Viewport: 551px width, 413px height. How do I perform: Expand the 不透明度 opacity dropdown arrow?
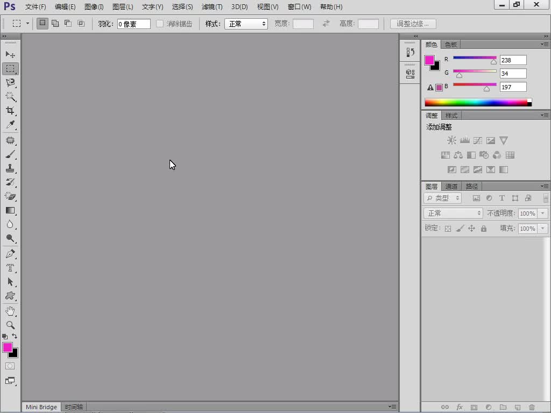tap(542, 213)
